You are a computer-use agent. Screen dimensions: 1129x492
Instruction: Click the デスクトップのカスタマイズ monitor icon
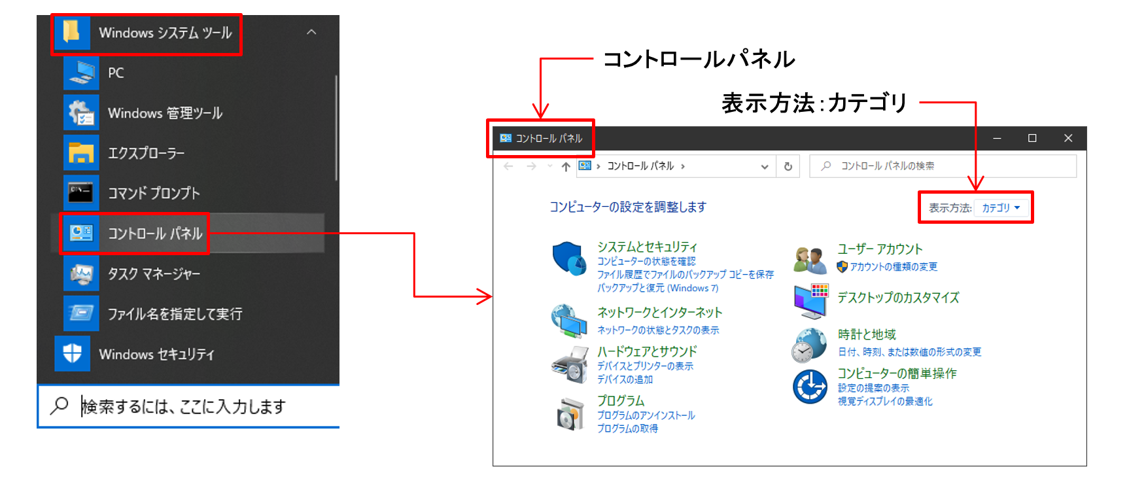(811, 302)
